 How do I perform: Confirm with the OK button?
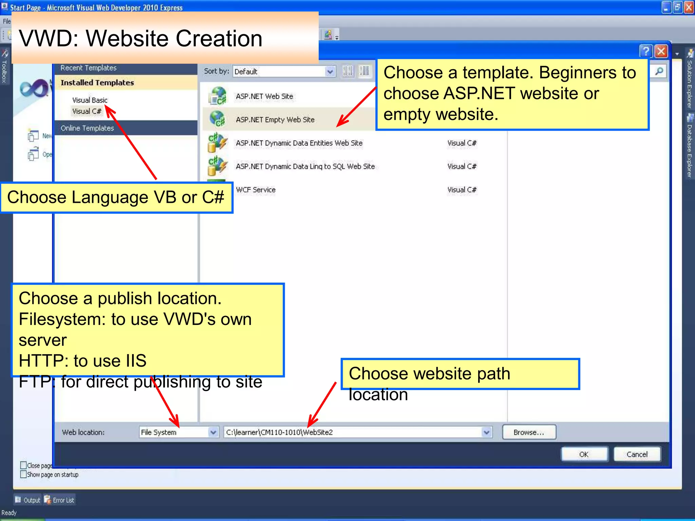pos(584,454)
